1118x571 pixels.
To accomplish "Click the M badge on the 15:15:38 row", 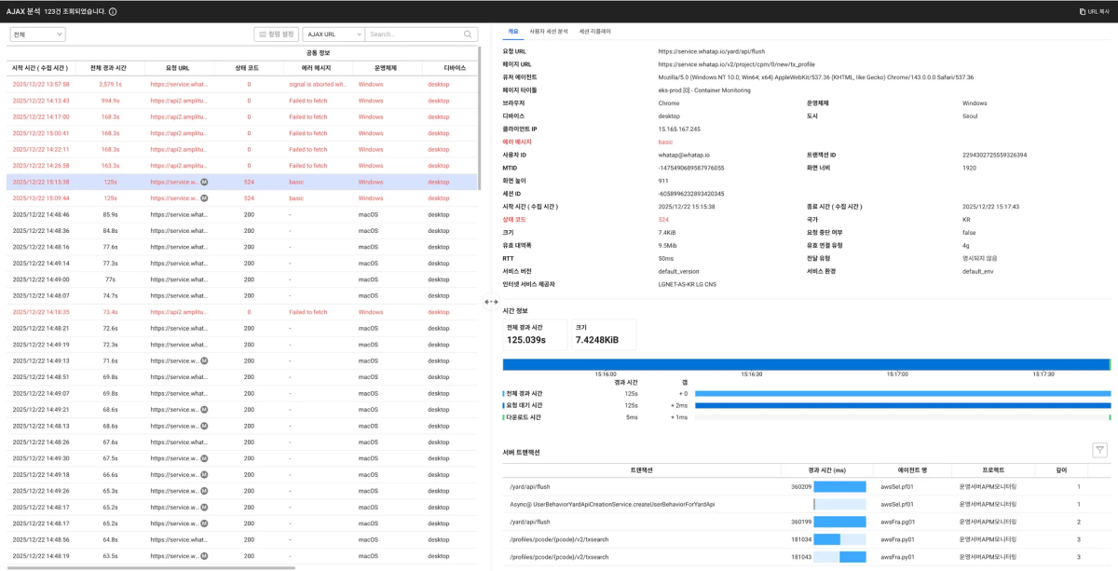I will coord(204,183).
